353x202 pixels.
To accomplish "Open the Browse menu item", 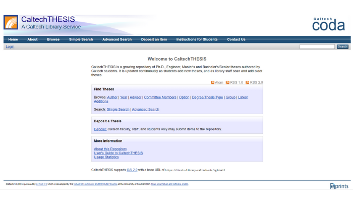I will pyautogui.click(x=53, y=39).
